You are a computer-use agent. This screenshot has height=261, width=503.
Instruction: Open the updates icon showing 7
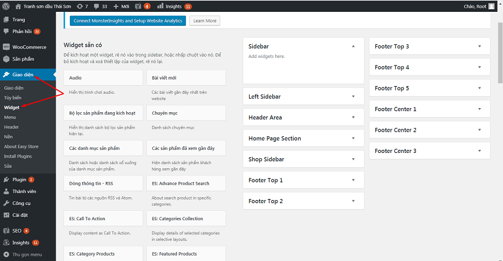[x=80, y=6]
